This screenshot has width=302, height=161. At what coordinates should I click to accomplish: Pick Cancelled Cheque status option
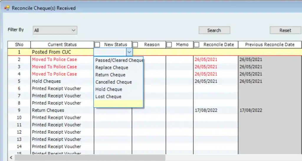coord(114,82)
